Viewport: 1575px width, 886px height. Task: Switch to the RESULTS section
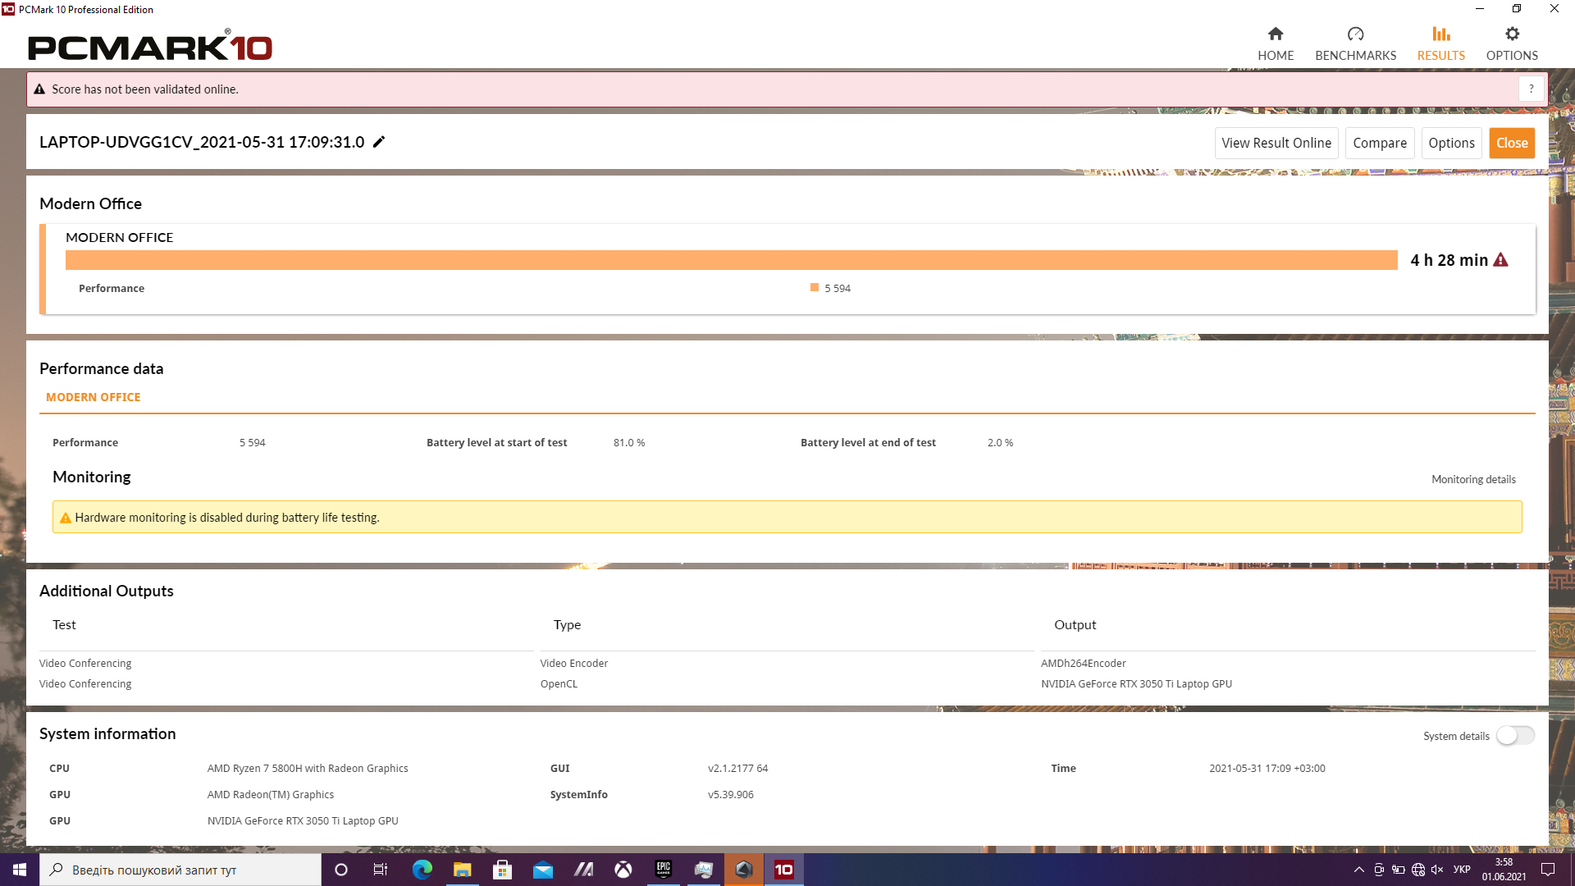1440,43
